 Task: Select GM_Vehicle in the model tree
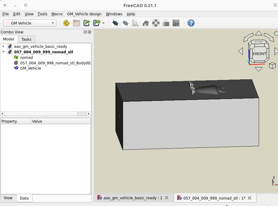click(30, 68)
